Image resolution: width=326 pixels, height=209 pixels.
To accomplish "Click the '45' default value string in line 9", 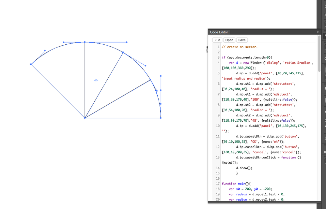I will (x=255, y=121).
